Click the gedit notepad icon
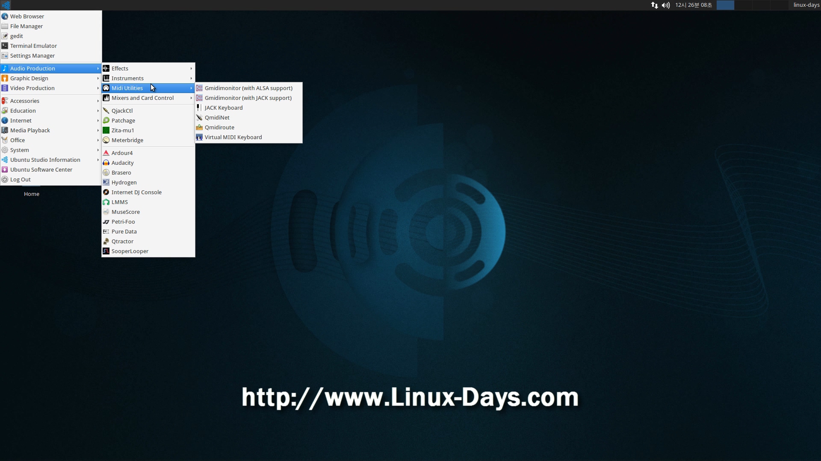 (5, 36)
